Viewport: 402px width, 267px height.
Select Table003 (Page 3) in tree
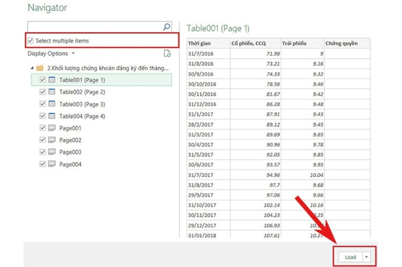pos(82,104)
